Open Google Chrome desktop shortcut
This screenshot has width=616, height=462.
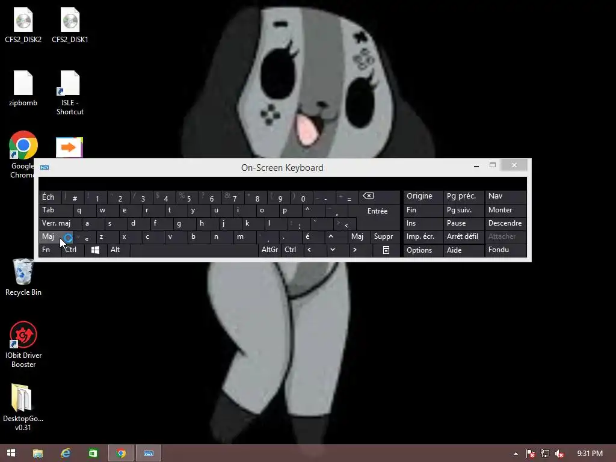click(23, 155)
